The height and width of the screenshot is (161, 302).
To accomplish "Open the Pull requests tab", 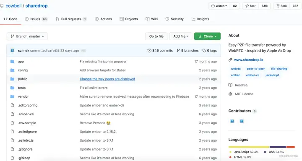I will [71, 19].
